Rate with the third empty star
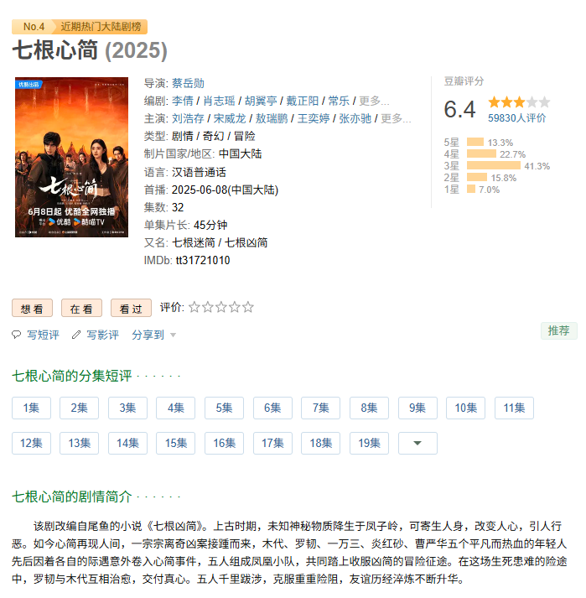Viewport: 586px width, 598px height. click(x=221, y=307)
